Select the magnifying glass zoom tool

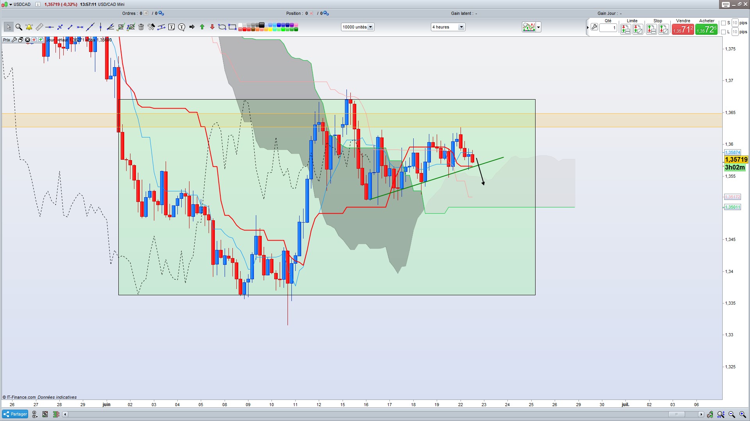click(19, 27)
